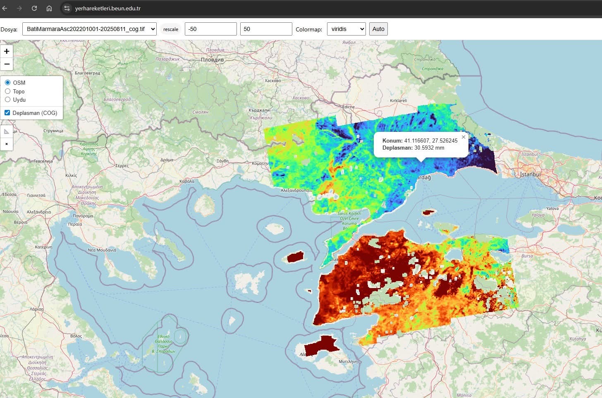602x398 pixels.
Task: Switch base map to Topo
Action: (x=8, y=91)
